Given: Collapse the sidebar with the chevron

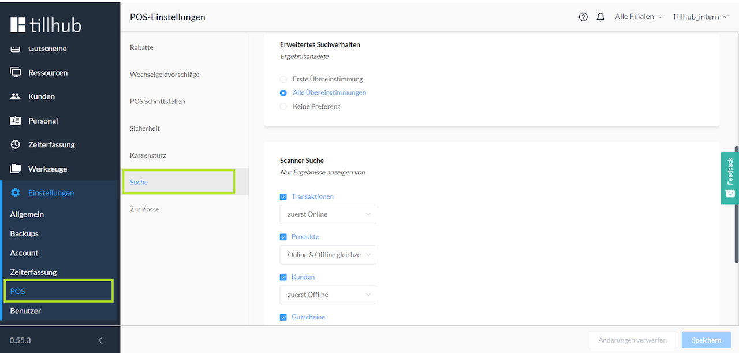Looking at the screenshot, I should 100,340.
